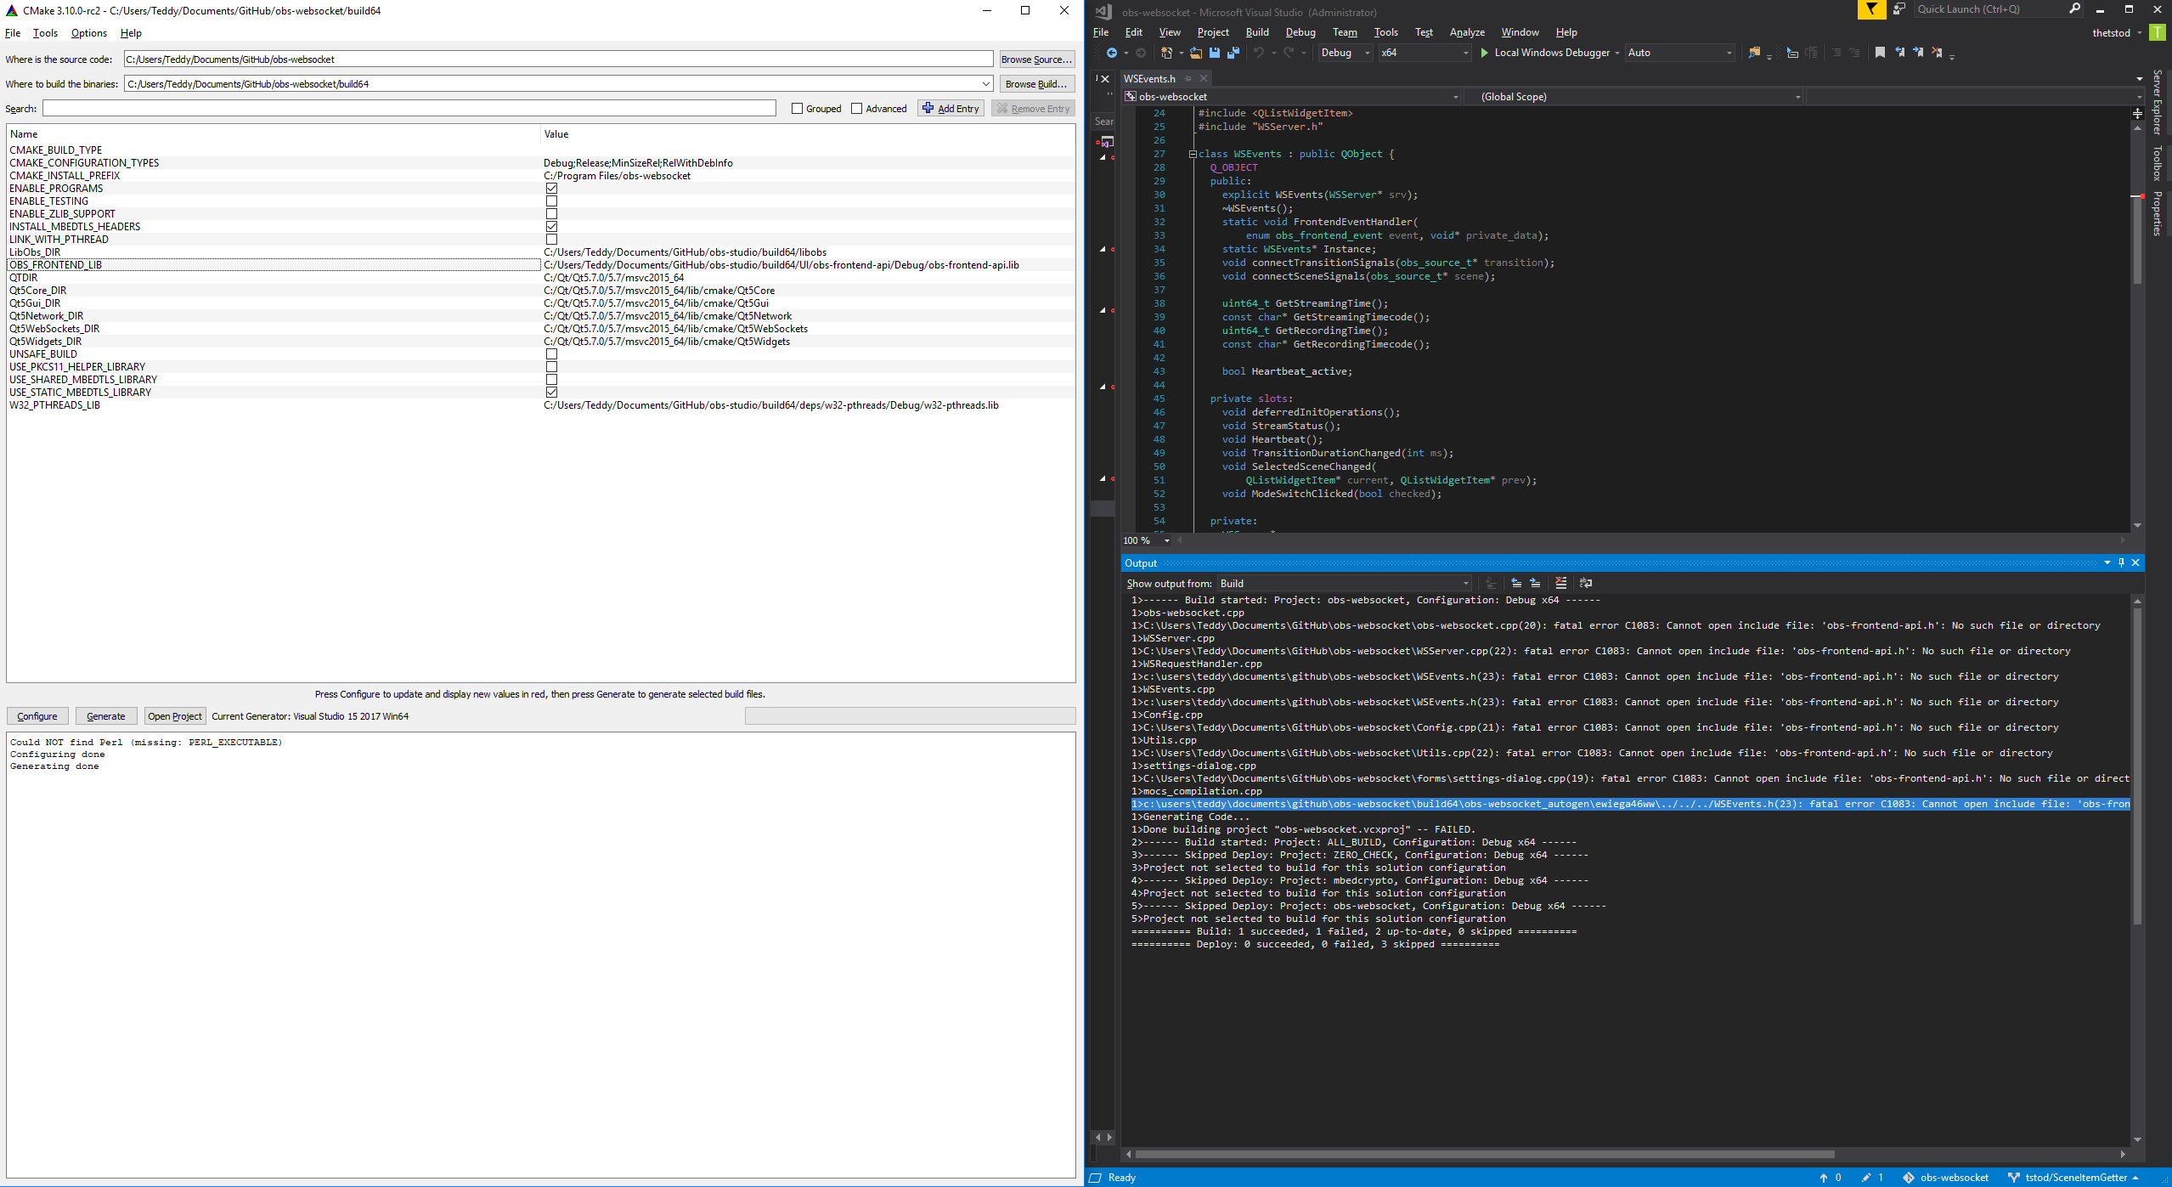Click the Search field in CMake
Screen dimensions: 2172x1187
pos(408,108)
